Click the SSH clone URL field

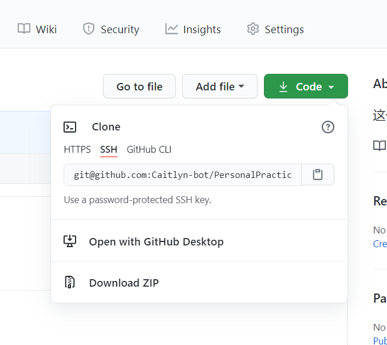(x=183, y=175)
